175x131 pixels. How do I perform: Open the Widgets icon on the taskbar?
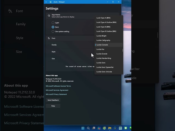tap(99, 128)
